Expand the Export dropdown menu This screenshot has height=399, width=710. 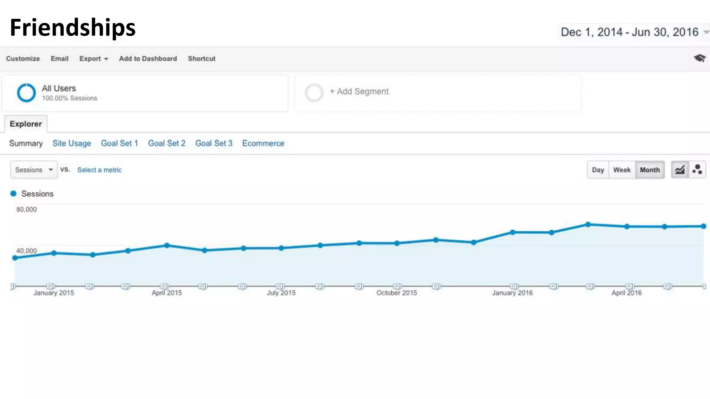94,59
